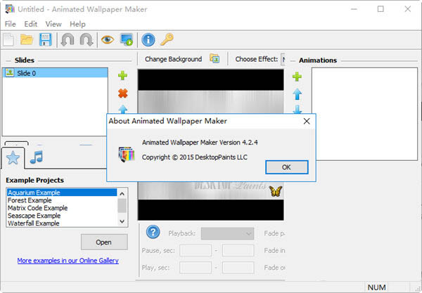Move the animation up with the blue arrow
Image resolution: width=422 pixels, height=293 pixels.
pos(297,94)
